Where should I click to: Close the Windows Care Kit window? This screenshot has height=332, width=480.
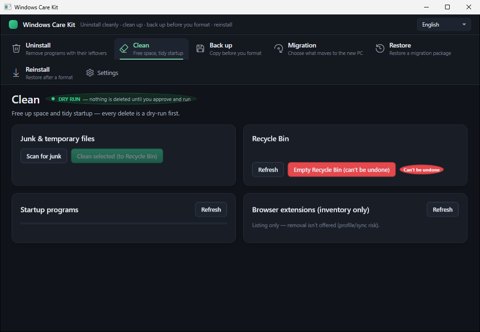pos(469,7)
